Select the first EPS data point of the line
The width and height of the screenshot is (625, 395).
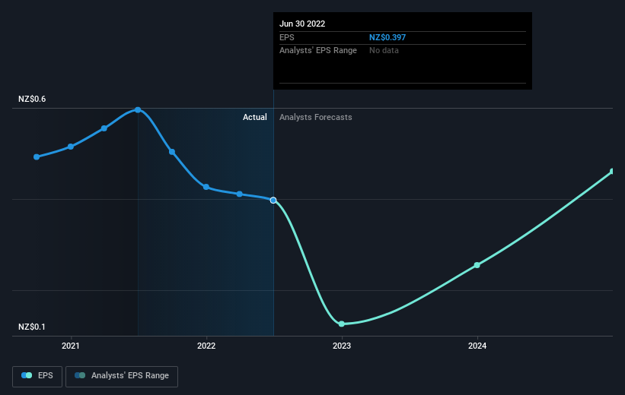[x=37, y=157]
